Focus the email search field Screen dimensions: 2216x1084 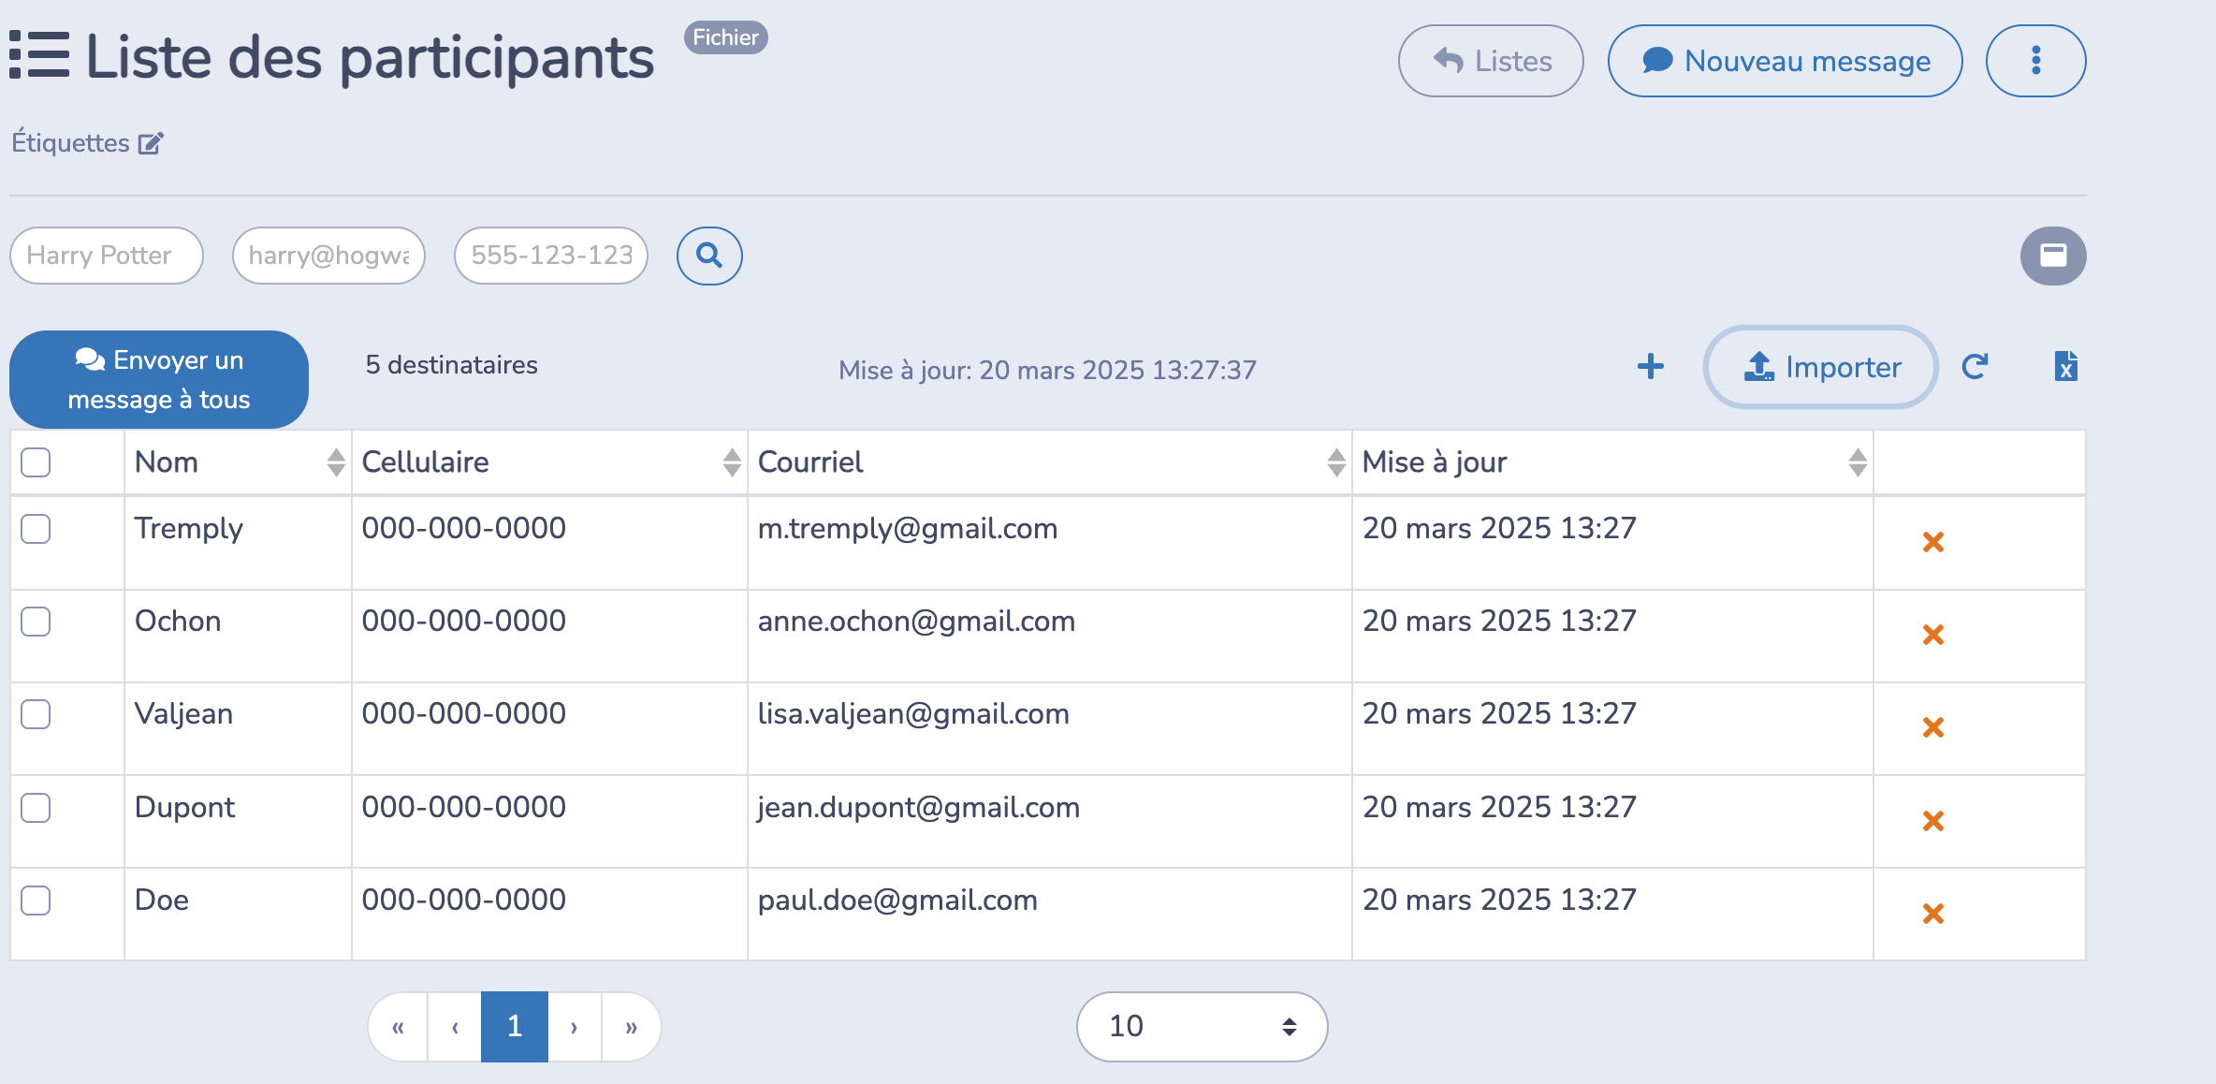pyautogui.click(x=328, y=256)
